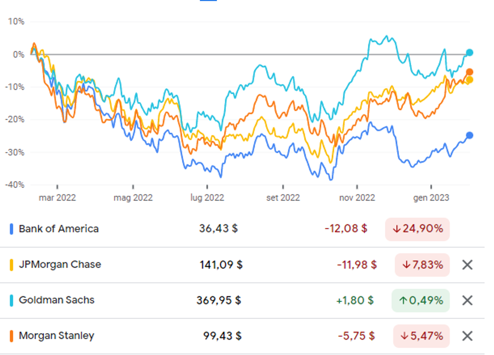This screenshot has height=355, width=494.
Task: Click the Morgan Stanley orange color marker
Action: coord(12,336)
